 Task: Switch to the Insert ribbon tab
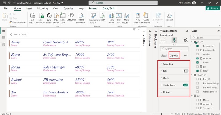coord(29,8)
